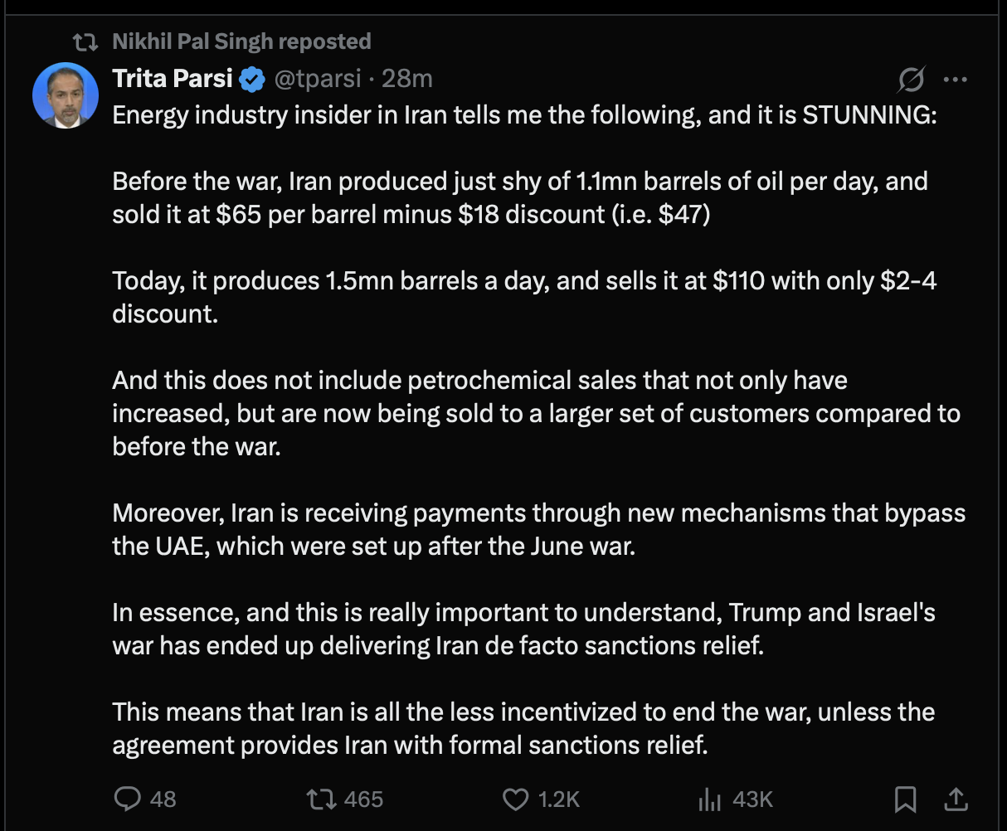The image size is (1007, 831).
Task: Bookmark this post
Action: pyautogui.click(x=905, y=799)
